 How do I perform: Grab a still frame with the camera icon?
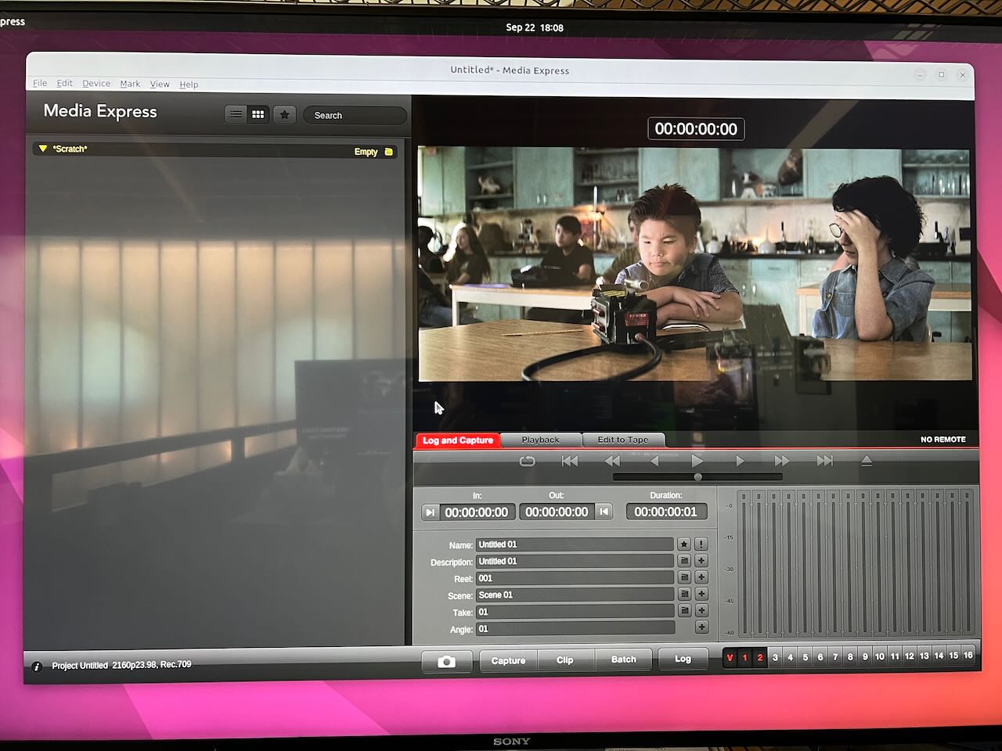point(446,661)
